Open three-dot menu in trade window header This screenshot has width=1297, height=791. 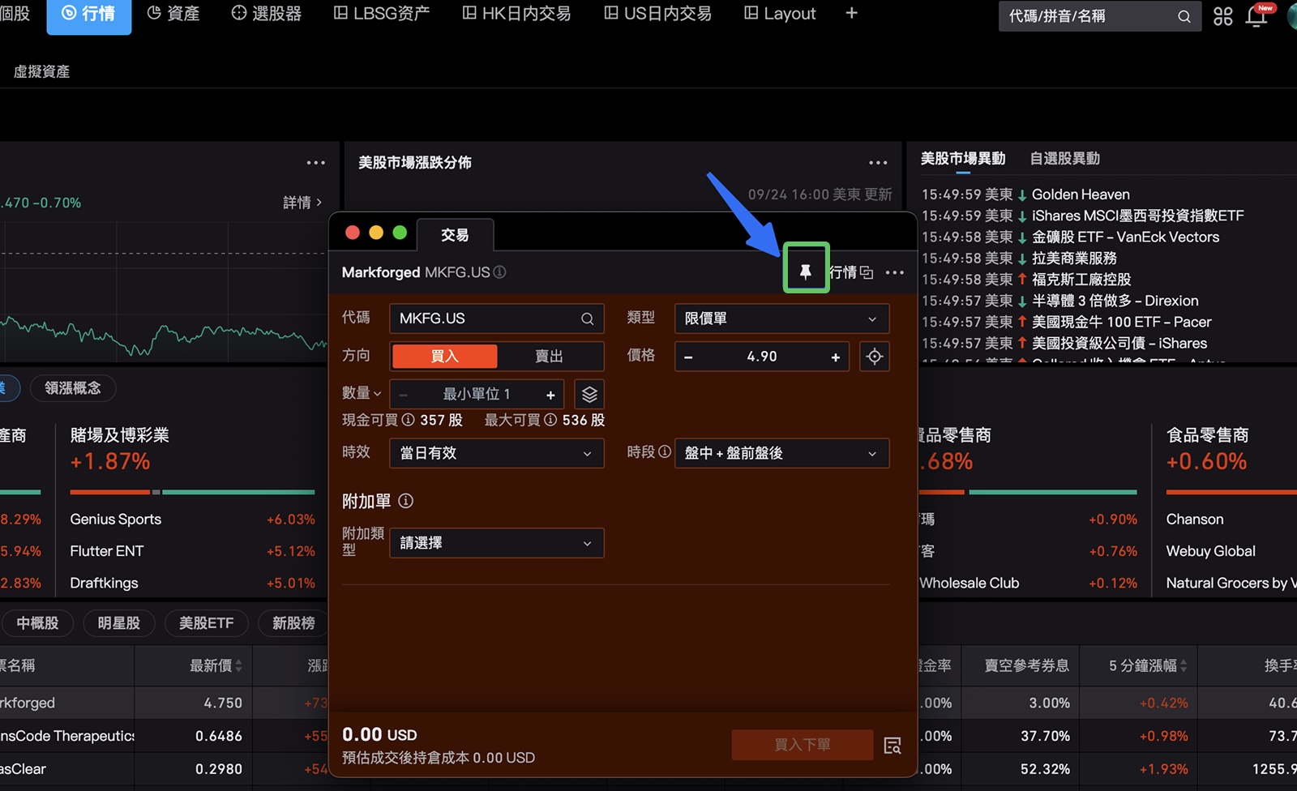tap(895, 273)
